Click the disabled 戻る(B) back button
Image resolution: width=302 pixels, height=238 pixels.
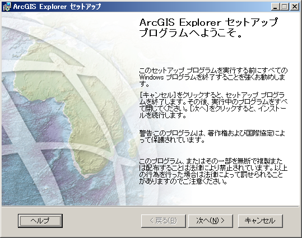pyautogui.click(x=164, y=221)
